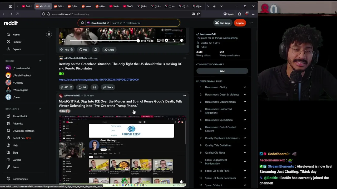337x189 pixels.
Task: Collapse the RESOURCES section
Action: pos(40,109)
